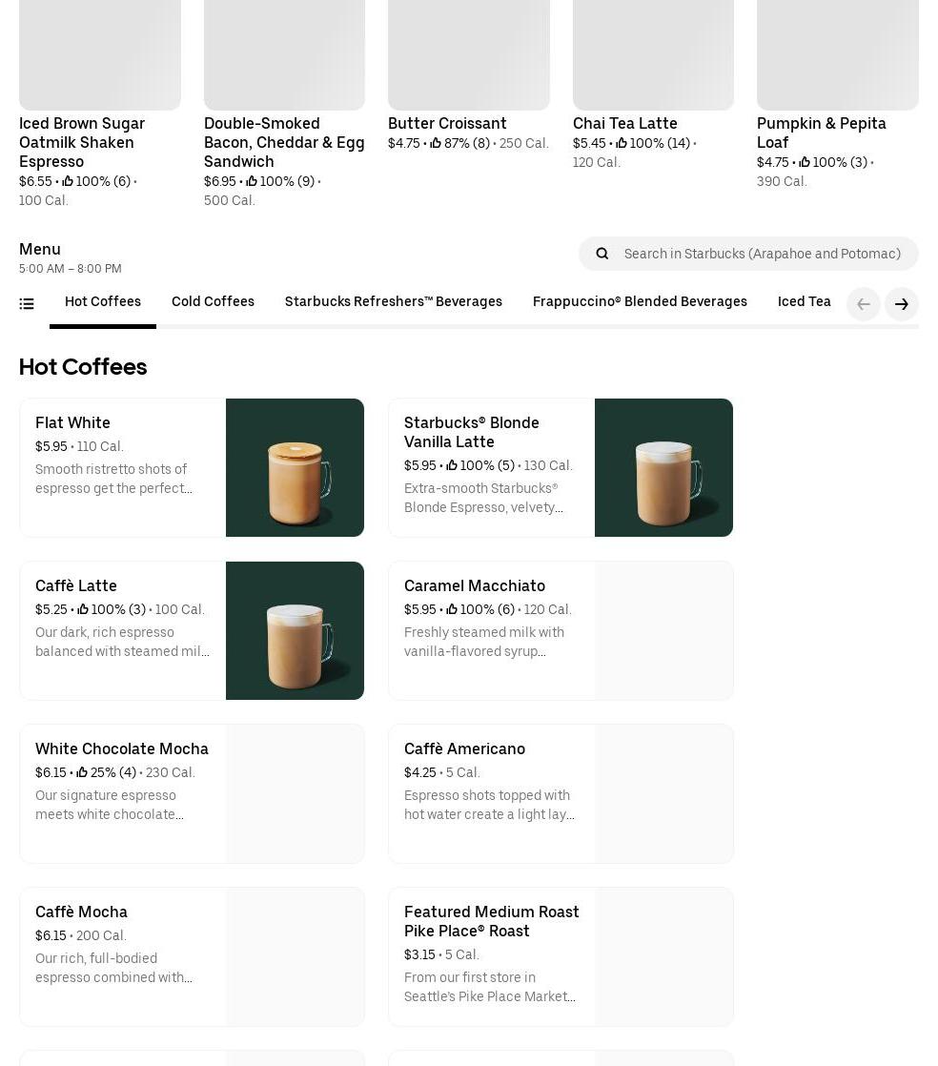The height and width of the screenshot is (1066, 938).
Task: Go to the Iced Tea tab
Action: click(x=804, y=302)
